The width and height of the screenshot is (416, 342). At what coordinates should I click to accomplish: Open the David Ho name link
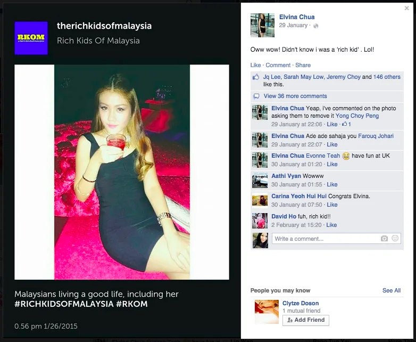tap(284, 216)
